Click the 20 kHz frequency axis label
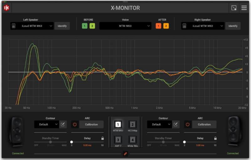 pos(242,108)
